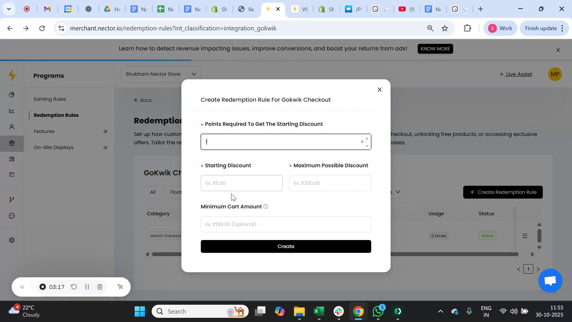
Task: Open sidebar settings gear icon
Action: click(12, 240)
